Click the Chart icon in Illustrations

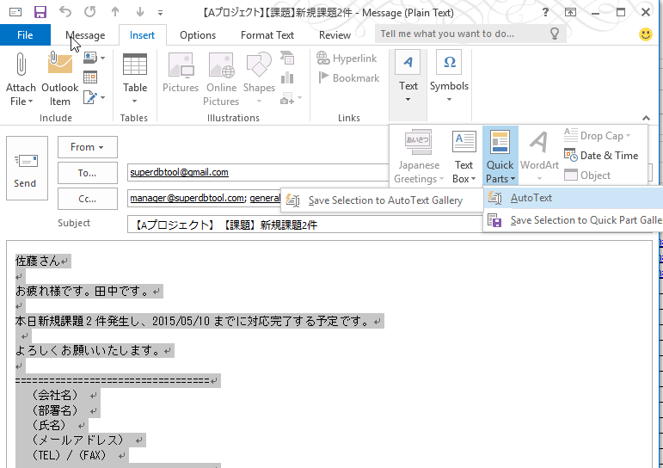click(287, 77)
